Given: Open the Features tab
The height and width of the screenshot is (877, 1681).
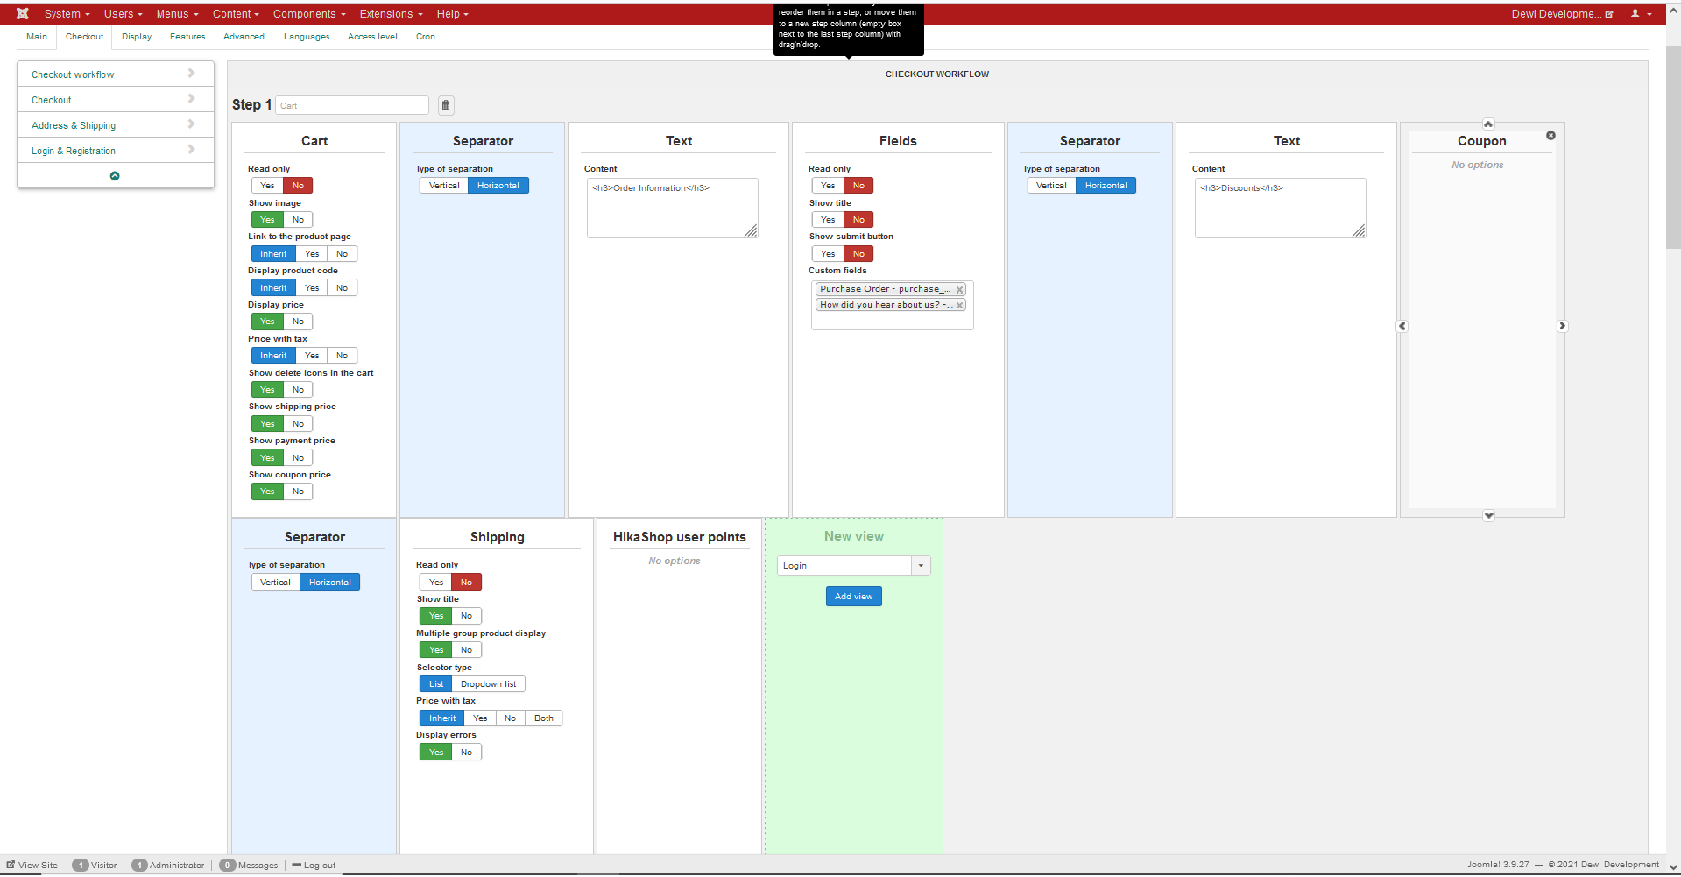Looking at the screenshot, I should click(187, 37).
